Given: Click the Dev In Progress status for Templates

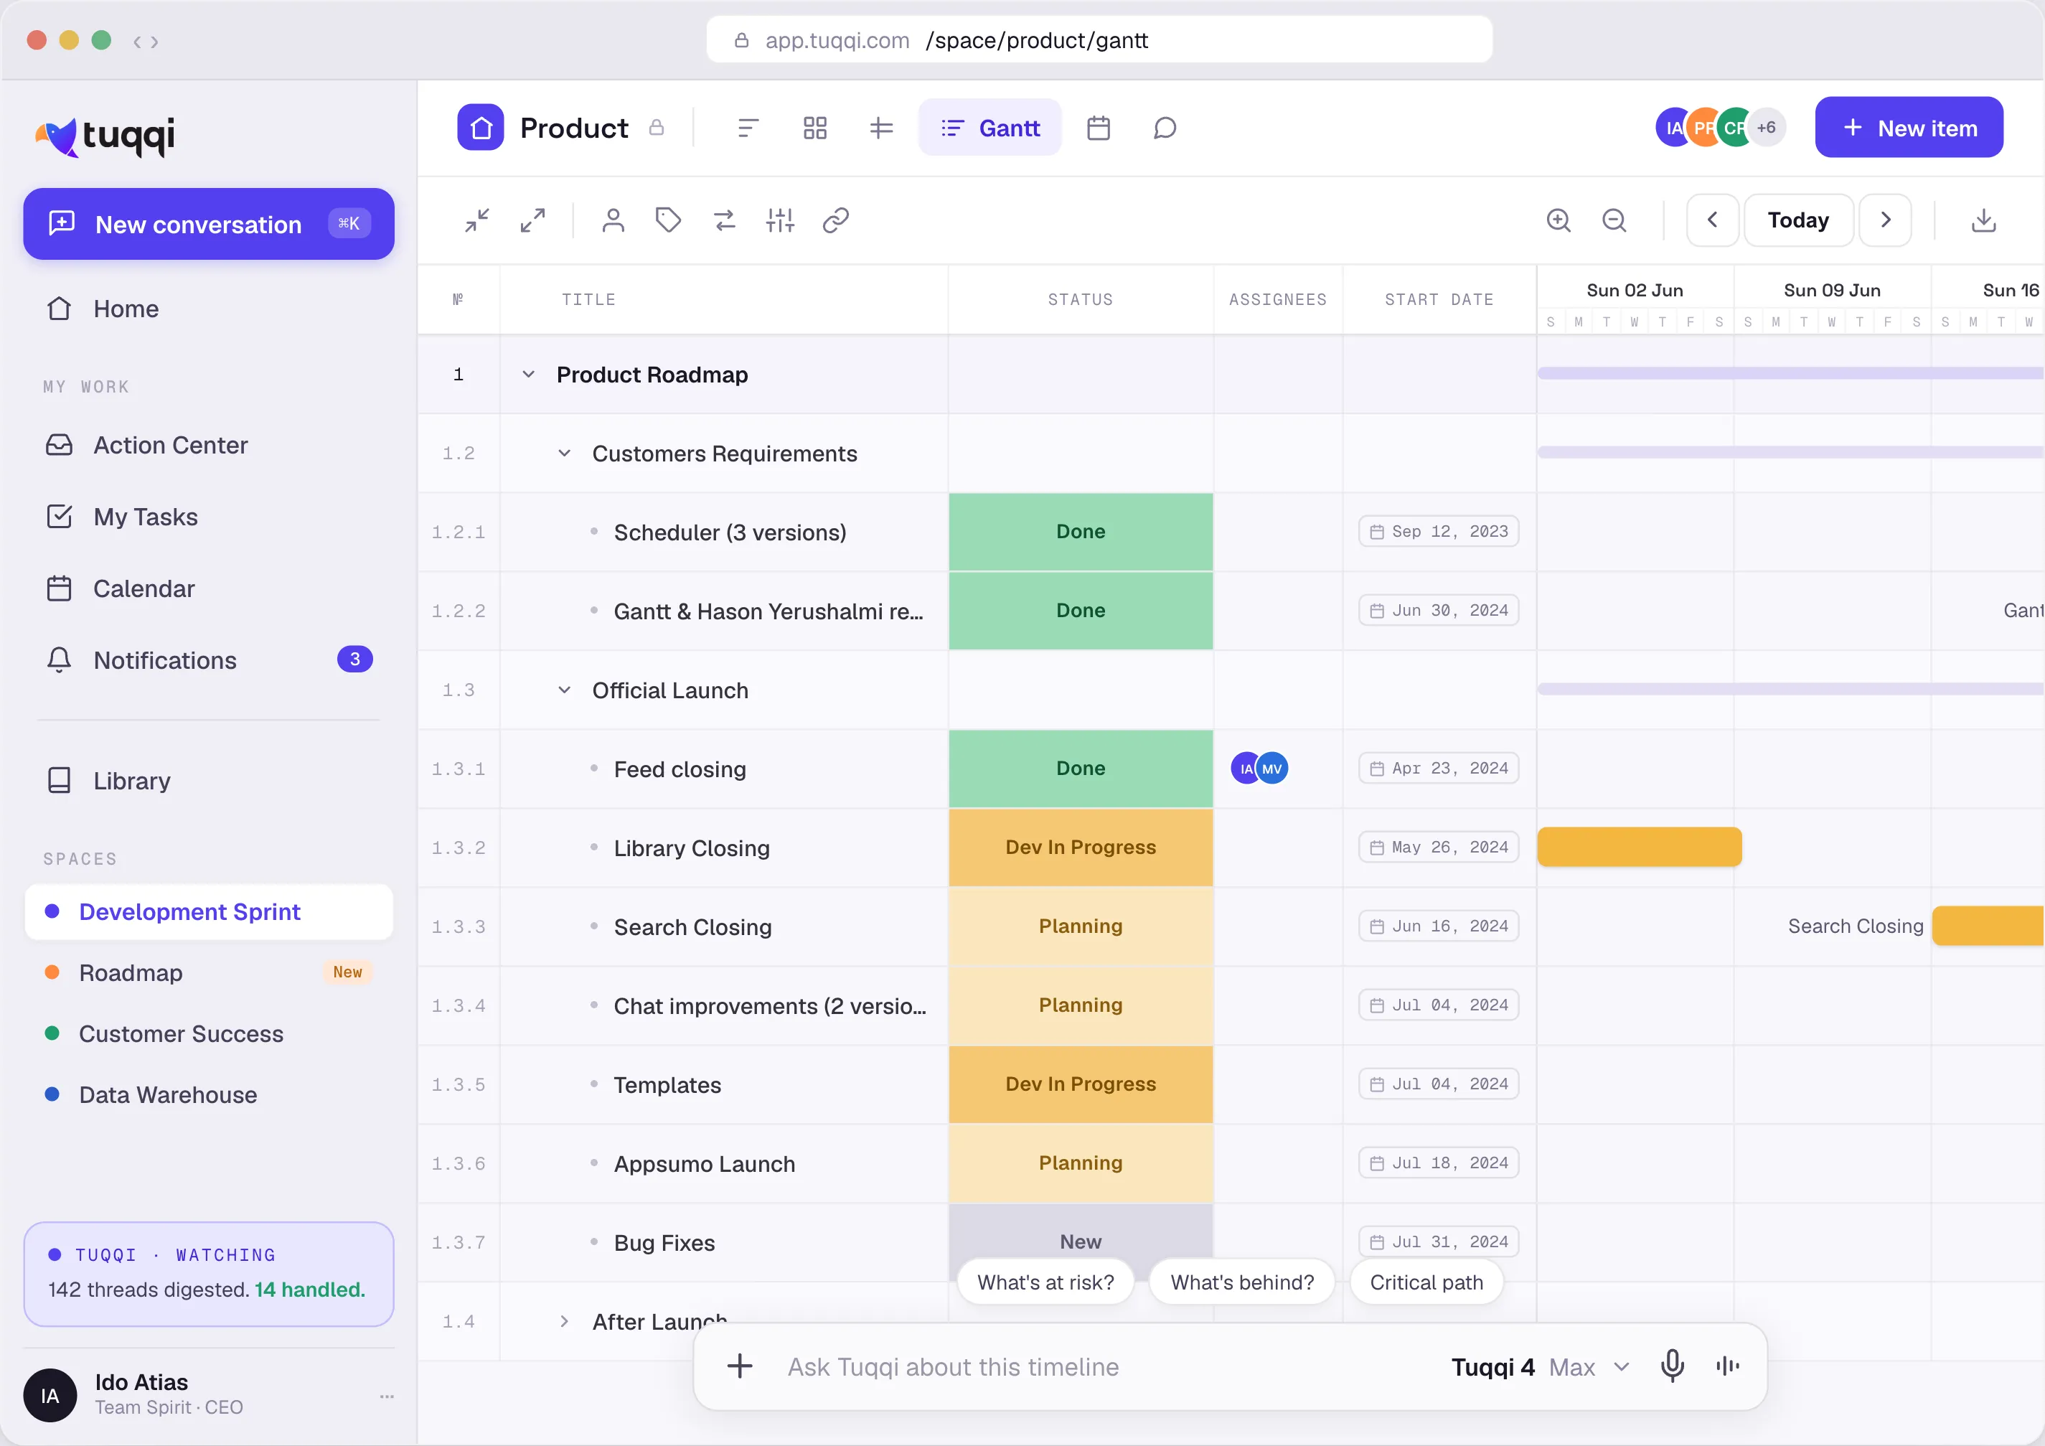Looking at the screenshot, I should 1081,1084.
